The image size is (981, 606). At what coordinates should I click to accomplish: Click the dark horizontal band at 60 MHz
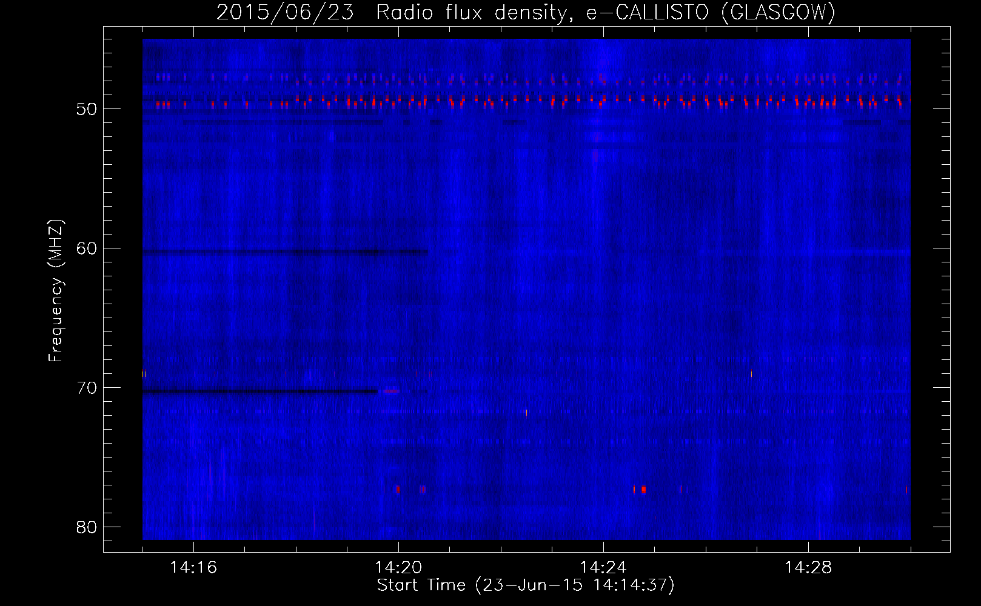click(x=285, y=251)
